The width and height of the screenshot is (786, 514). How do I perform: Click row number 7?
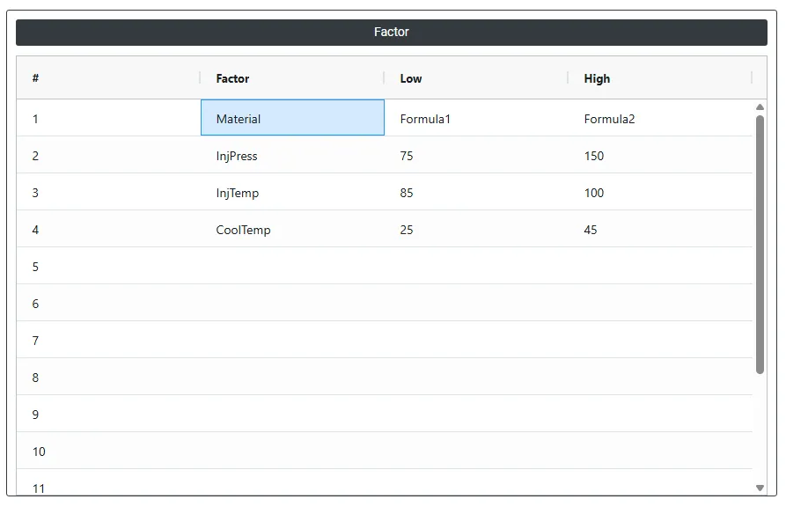(x=108, y=340)
